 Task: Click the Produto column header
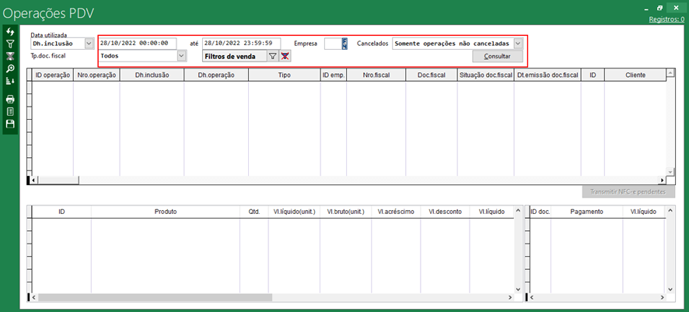[x=165, y=211]
